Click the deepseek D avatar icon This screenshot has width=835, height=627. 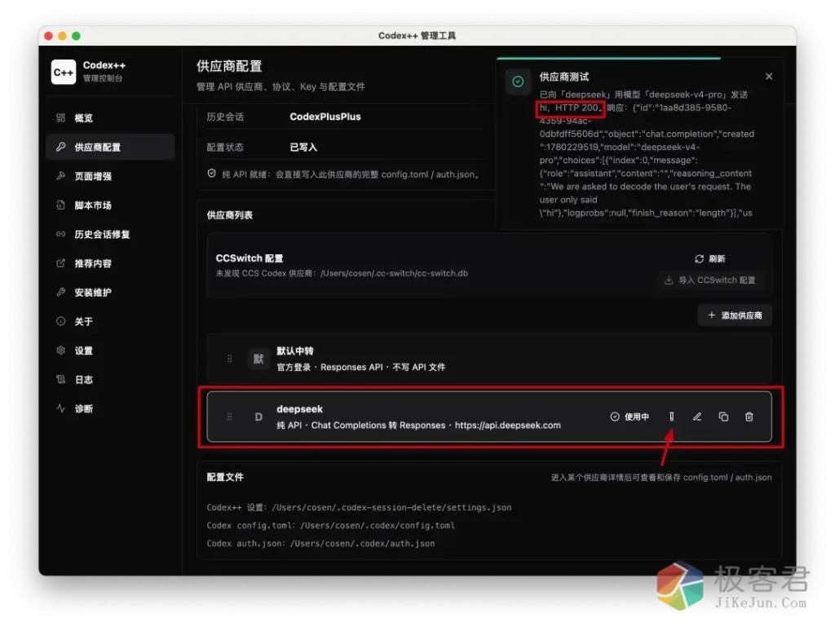[x=258, y=417]
